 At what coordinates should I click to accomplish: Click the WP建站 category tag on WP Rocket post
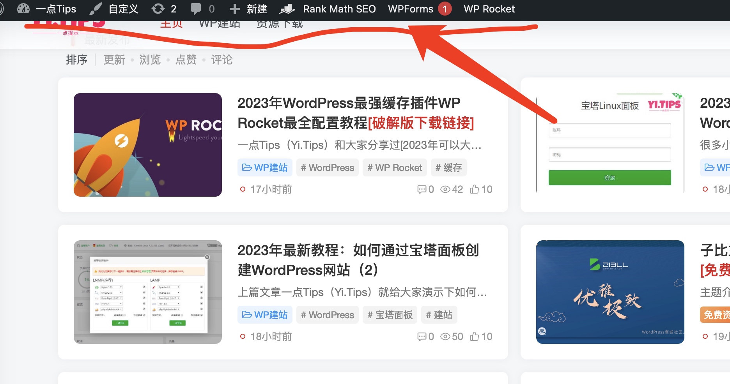point(265,168)
